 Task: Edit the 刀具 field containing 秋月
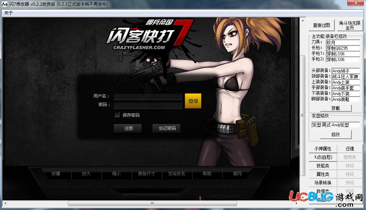[x=343, y=43]
